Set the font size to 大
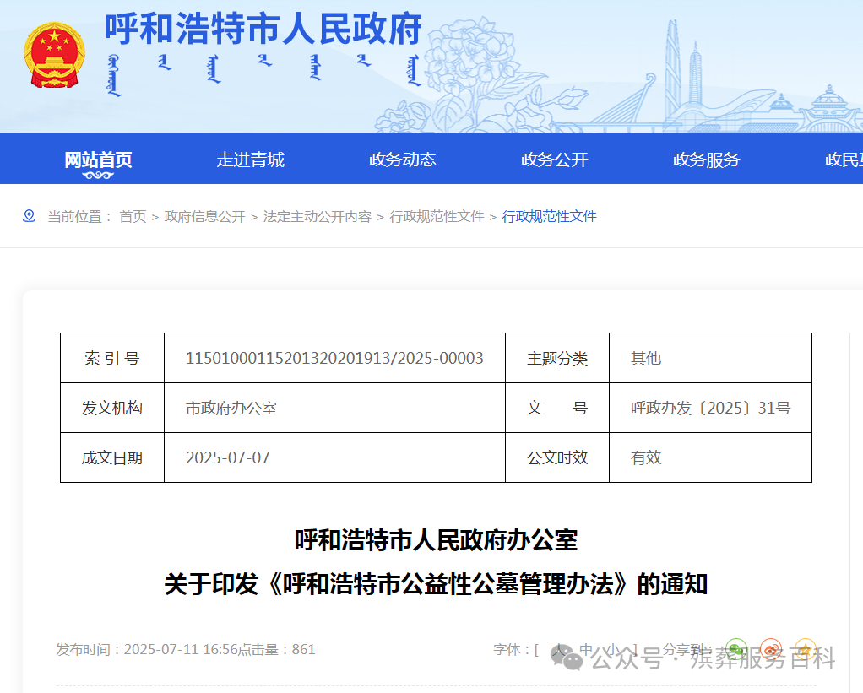The height and width of the screenshot is (693, 863). [557, 650]
